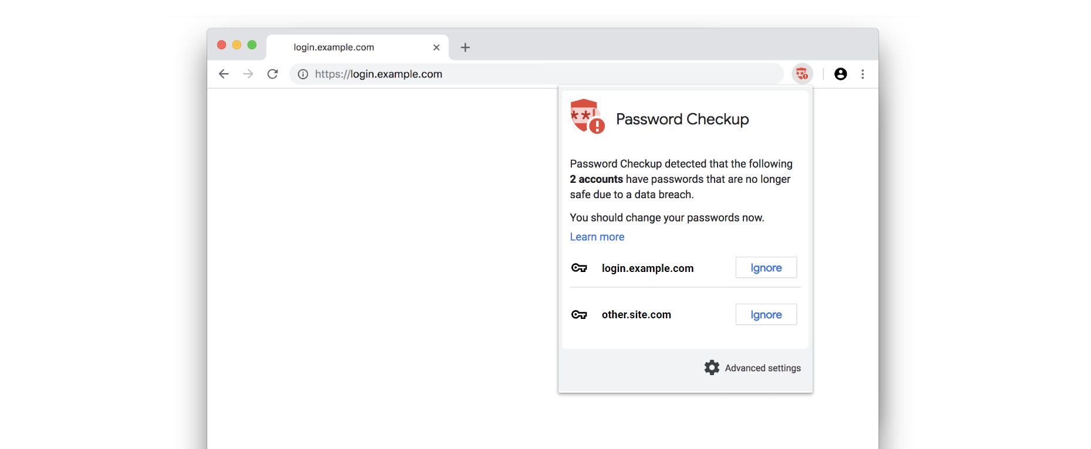Click the yellow minimize window button

[237, 45]
